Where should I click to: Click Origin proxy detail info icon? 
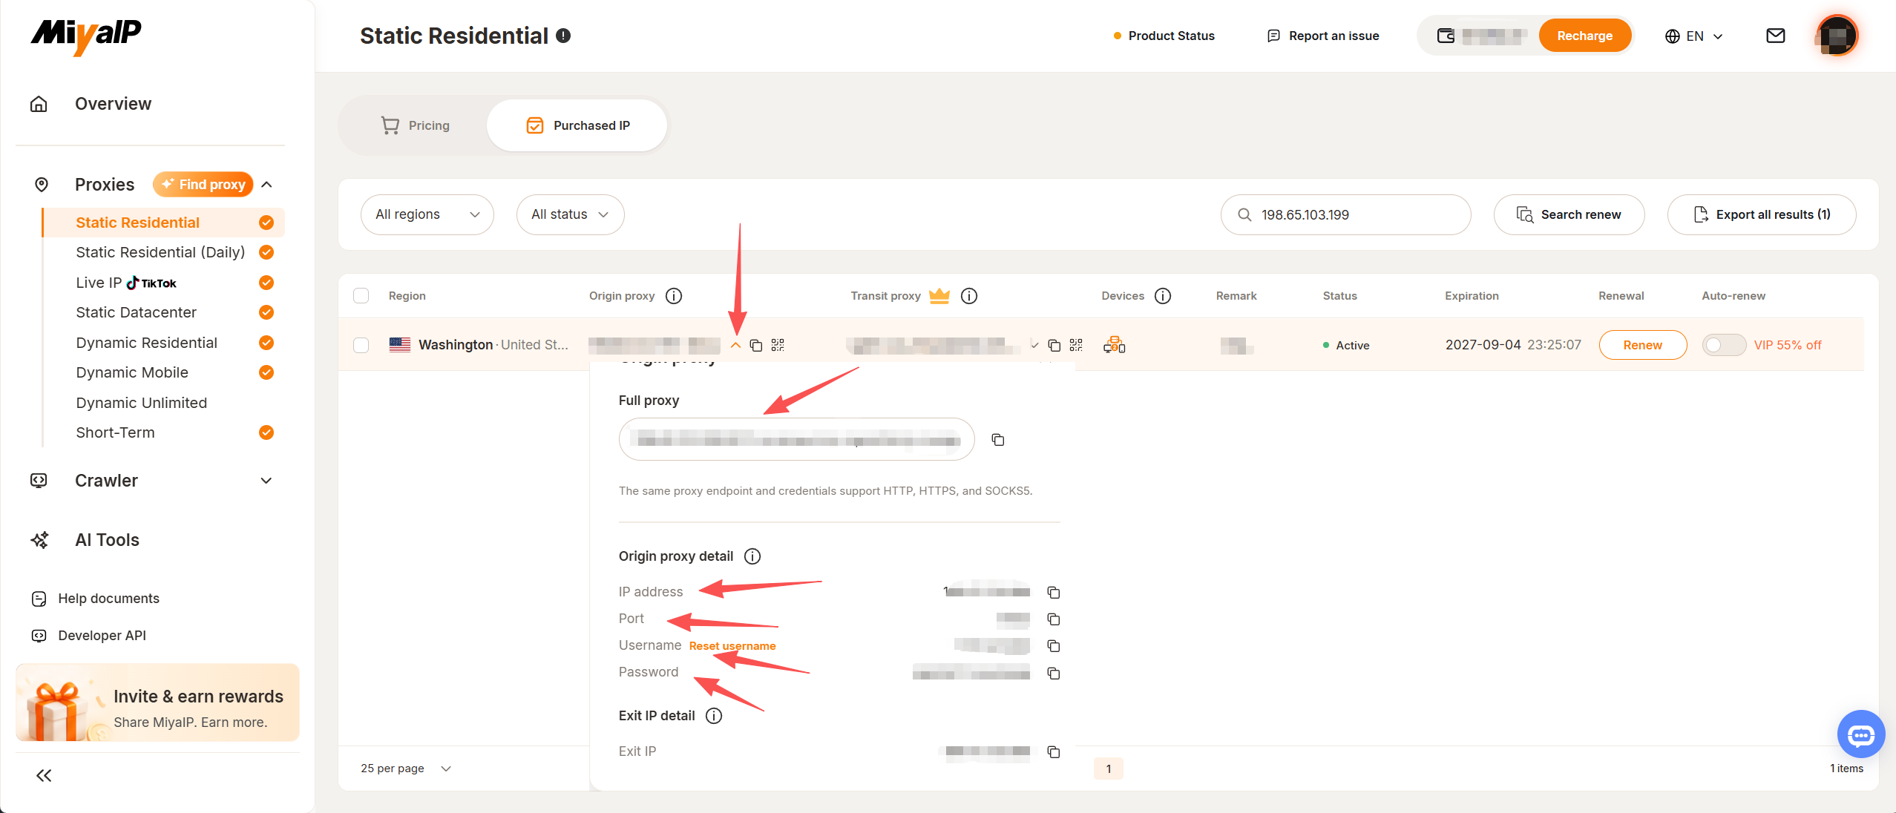(752, 556)
